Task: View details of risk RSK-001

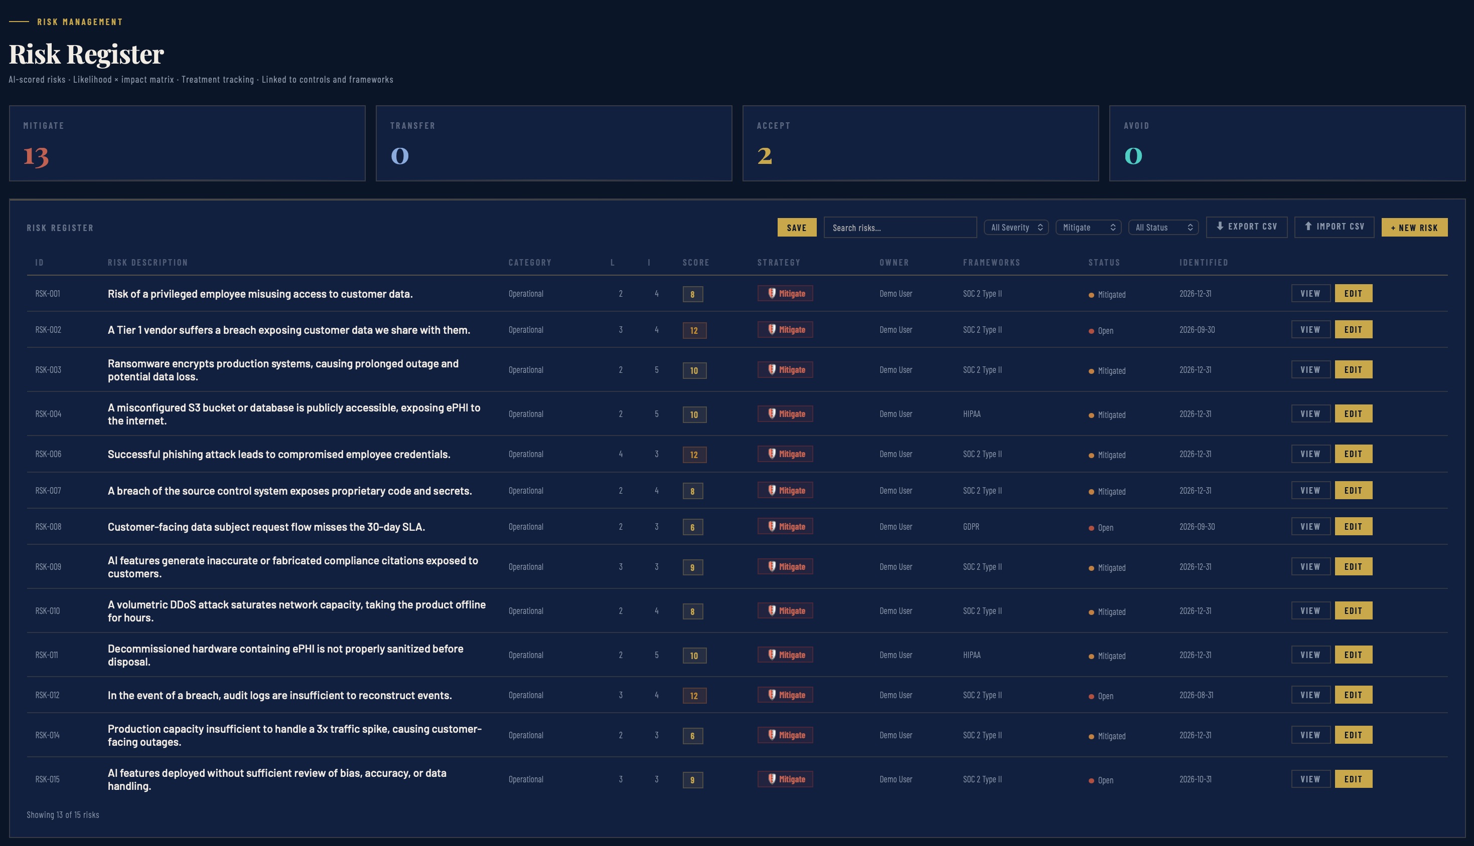Action: [1310, 293]
